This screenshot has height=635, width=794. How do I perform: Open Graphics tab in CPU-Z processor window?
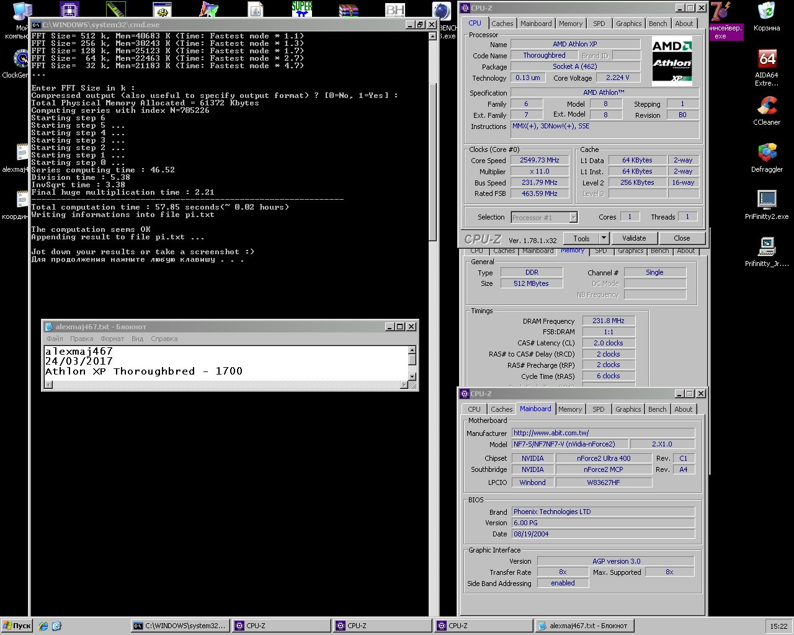click(x=629, y=24)
